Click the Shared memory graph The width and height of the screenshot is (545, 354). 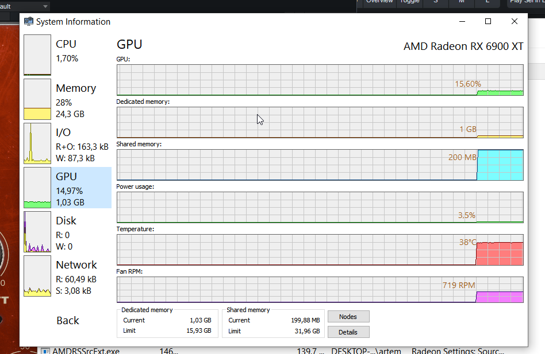pos(320,165)
